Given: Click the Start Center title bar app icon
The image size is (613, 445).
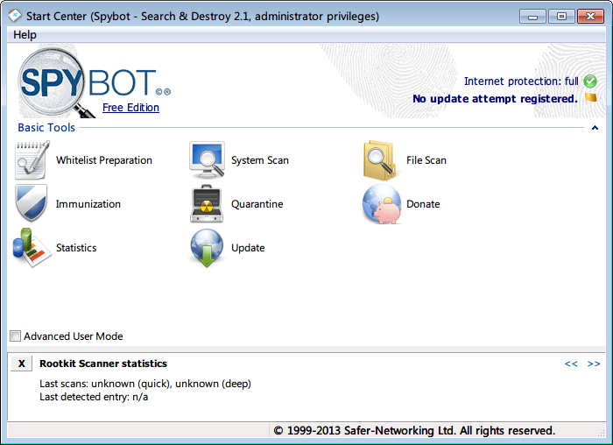Looking at the screenshot, I should pyautogui.click(x=15, y=16).
